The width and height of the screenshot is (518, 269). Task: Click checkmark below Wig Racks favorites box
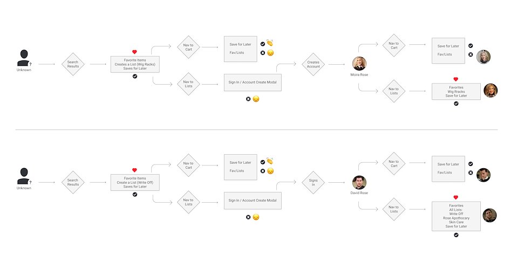tap(456, 104)
